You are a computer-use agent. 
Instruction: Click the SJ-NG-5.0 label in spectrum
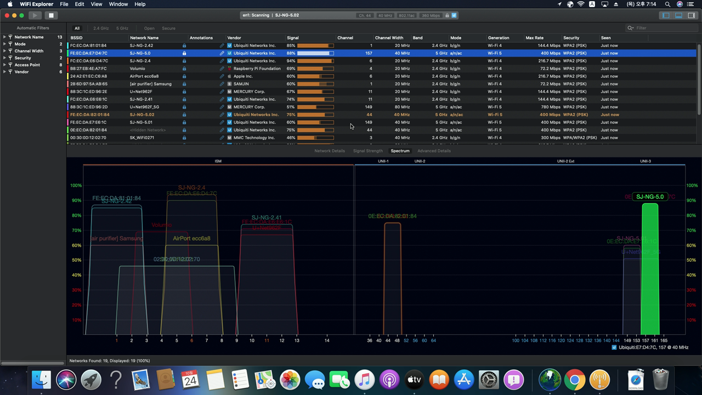pos(650,196)
